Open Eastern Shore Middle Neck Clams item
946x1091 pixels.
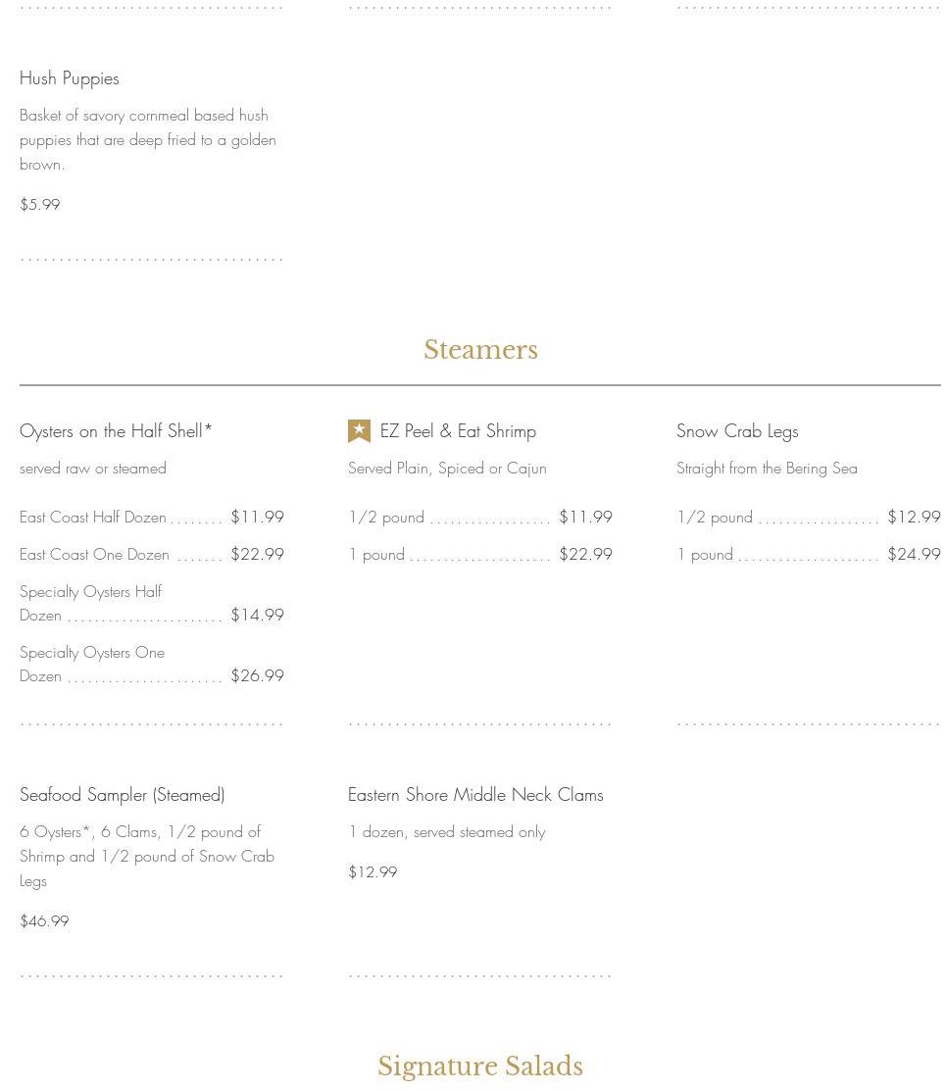pyautogui.click(x=475, y=795)
